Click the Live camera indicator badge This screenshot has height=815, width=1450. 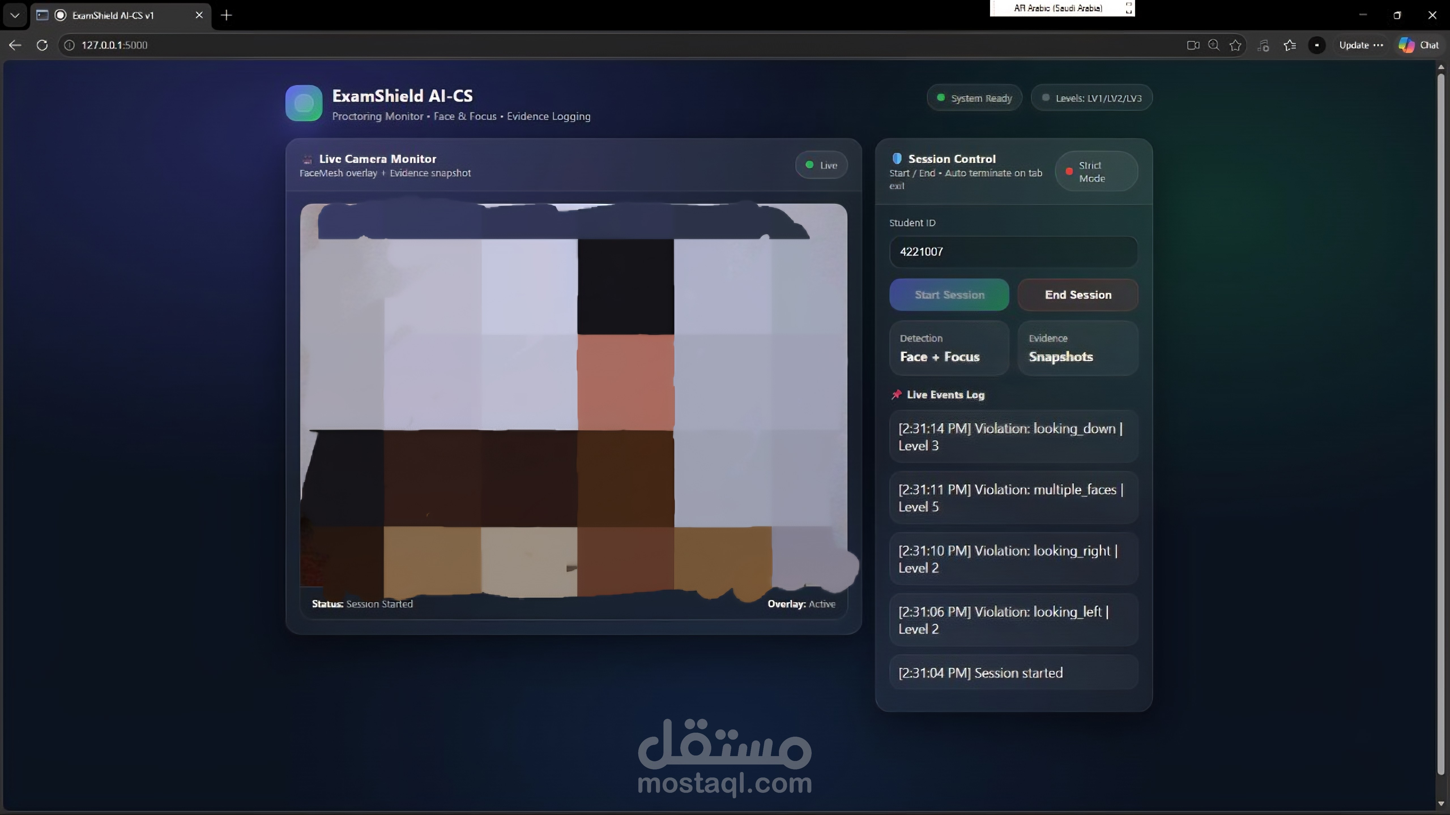coord(821,165)
